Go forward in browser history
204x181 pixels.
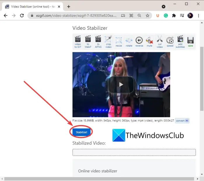tap(14, 16)
